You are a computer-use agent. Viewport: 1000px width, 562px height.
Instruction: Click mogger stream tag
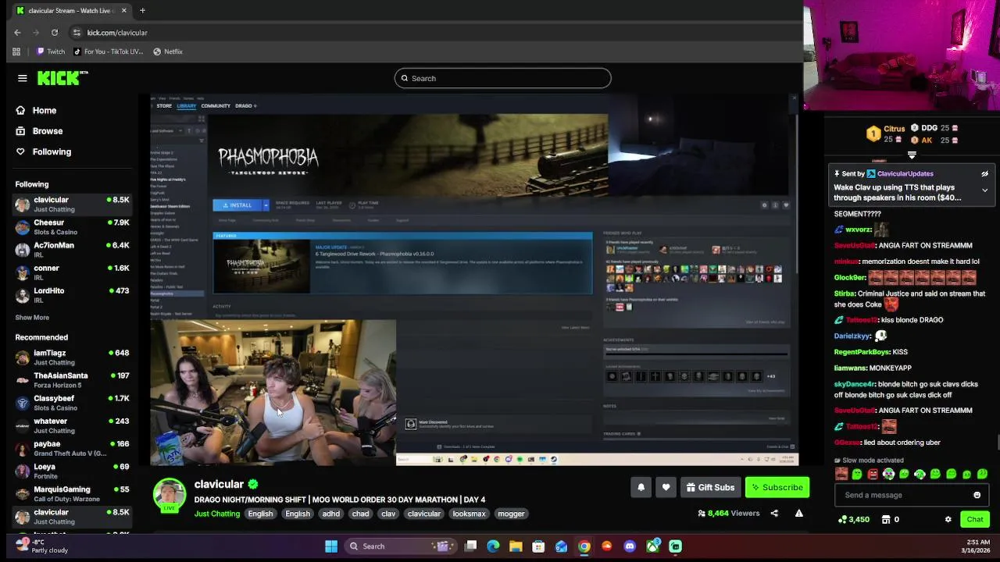[x=512, y=514]
